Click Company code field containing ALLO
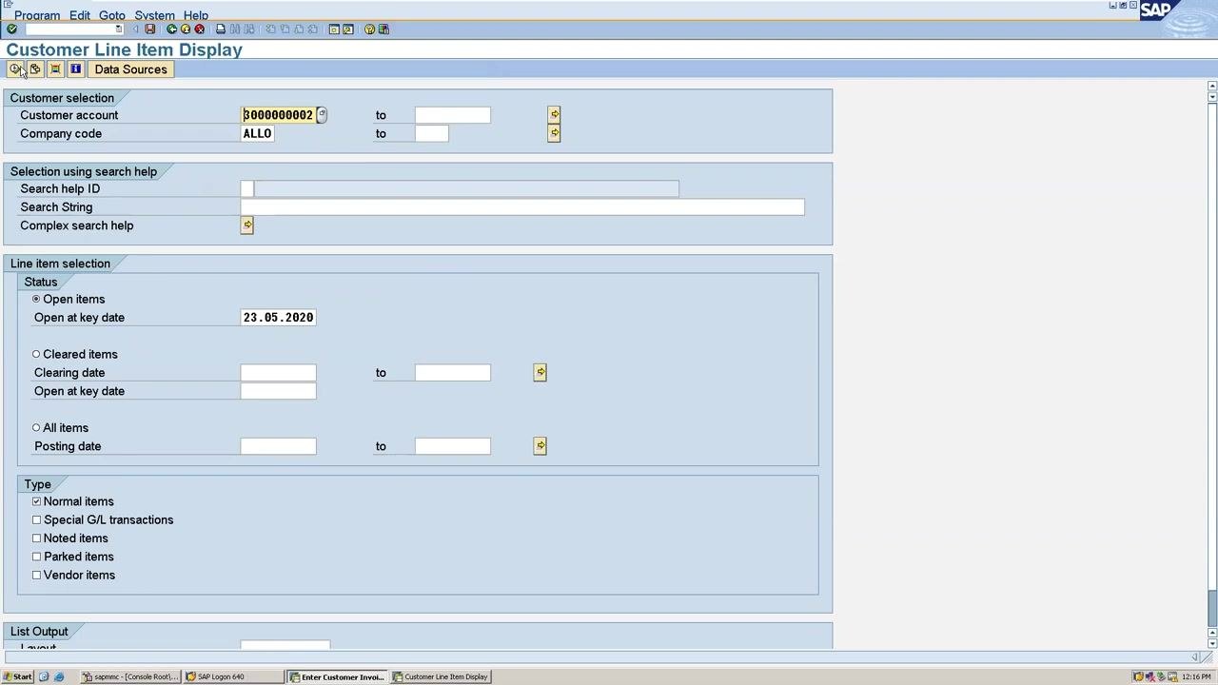This screenshot has height=685, width=1218. 258,133
